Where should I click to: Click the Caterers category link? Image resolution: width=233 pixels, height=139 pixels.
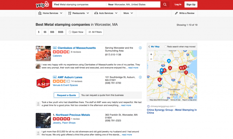(57, 56)
